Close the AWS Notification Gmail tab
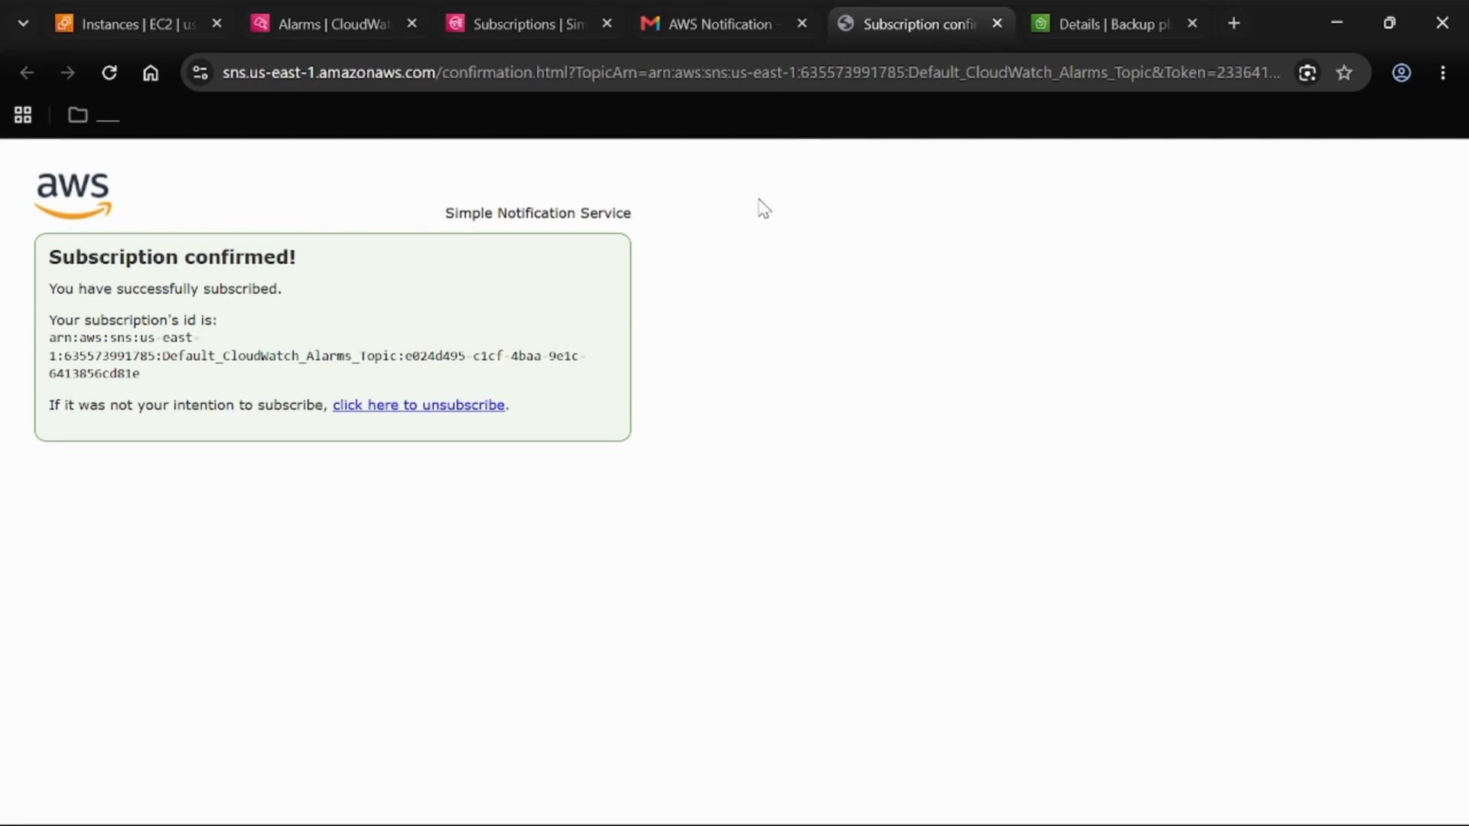The width and height of the screenshot is (1469, 826). point(802,24)
